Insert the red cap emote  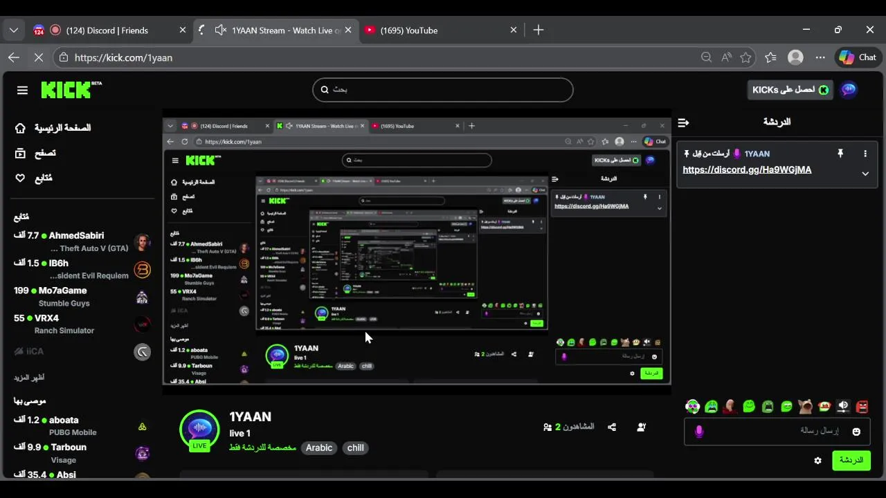click(x=824, y=406)
